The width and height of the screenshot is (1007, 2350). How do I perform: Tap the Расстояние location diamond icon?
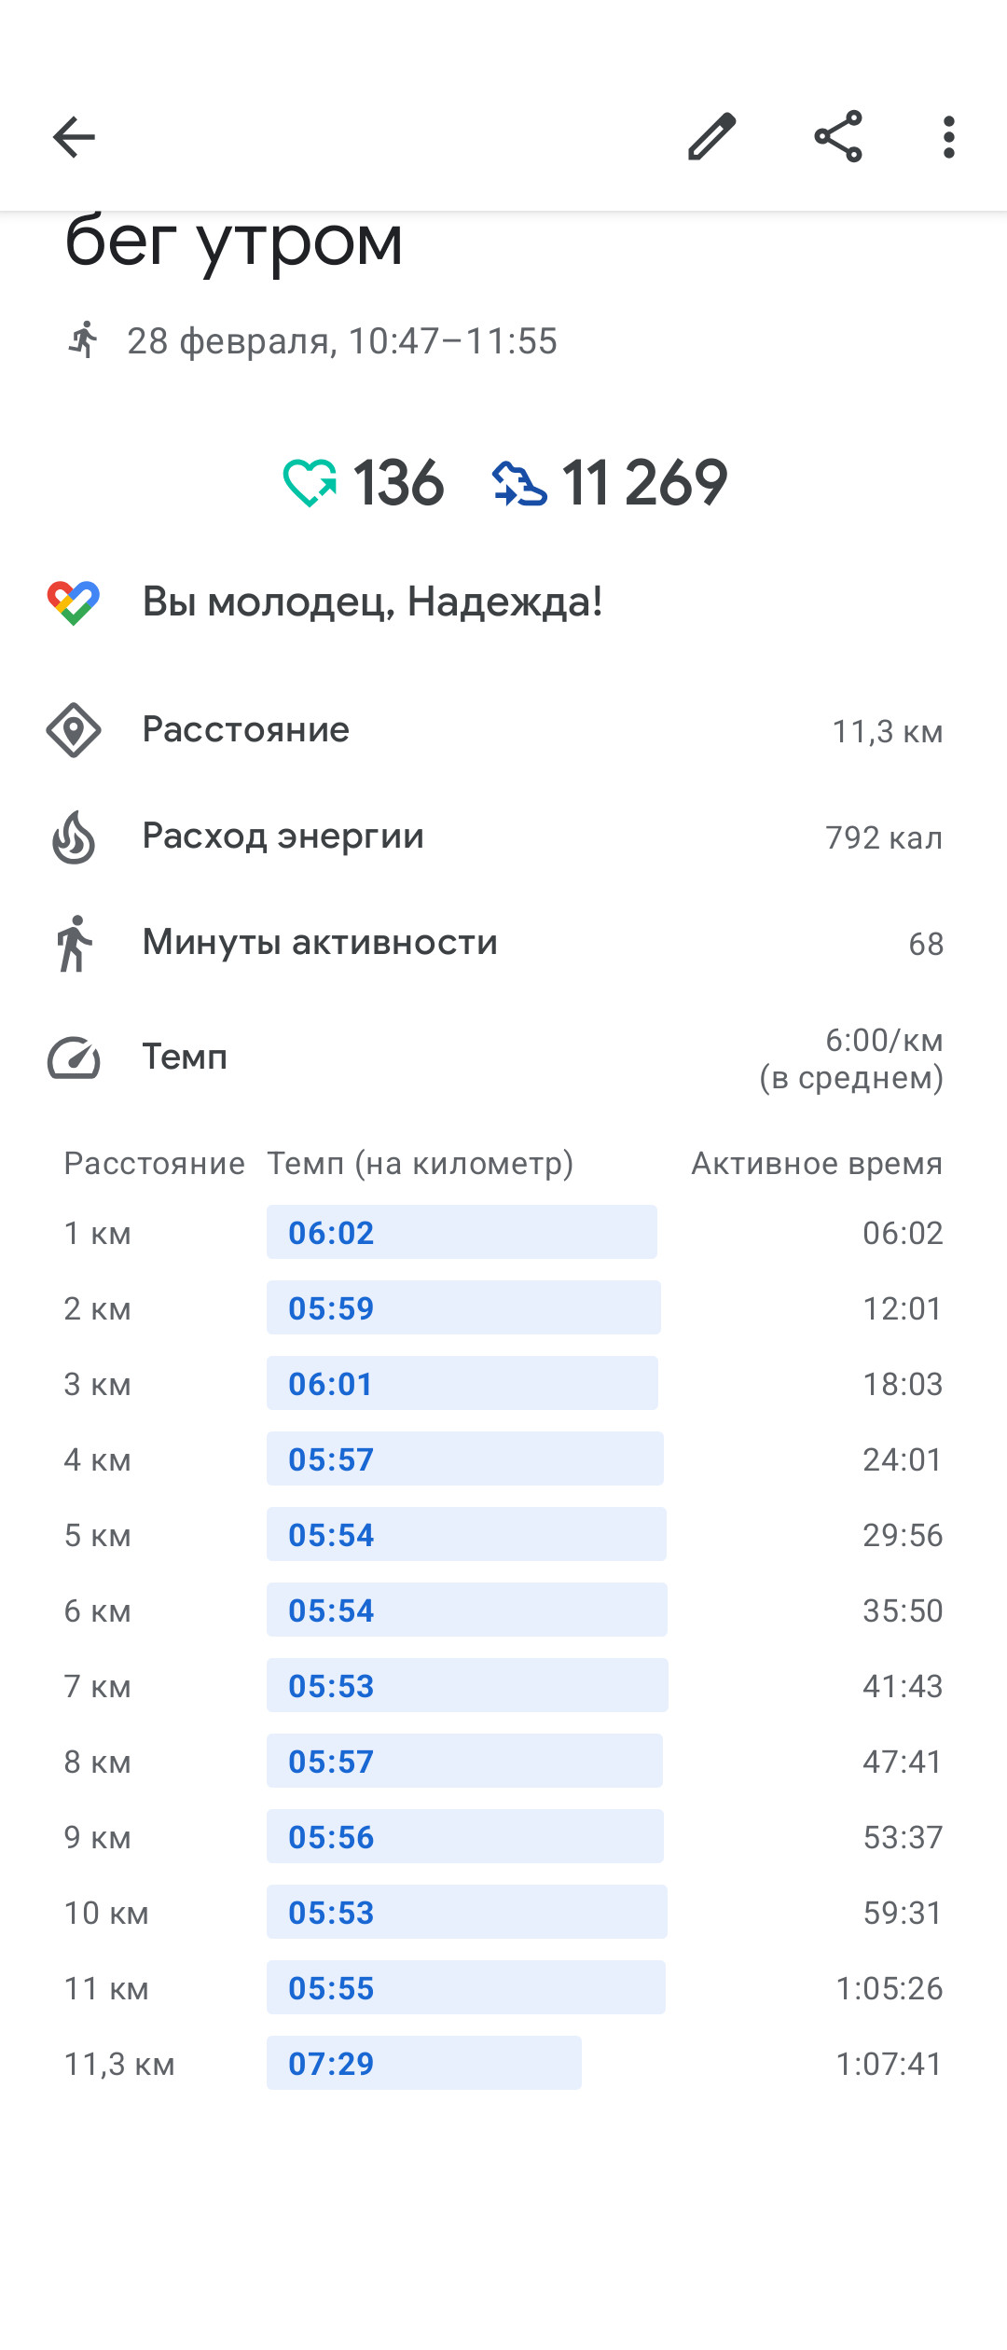coord(74,730)
